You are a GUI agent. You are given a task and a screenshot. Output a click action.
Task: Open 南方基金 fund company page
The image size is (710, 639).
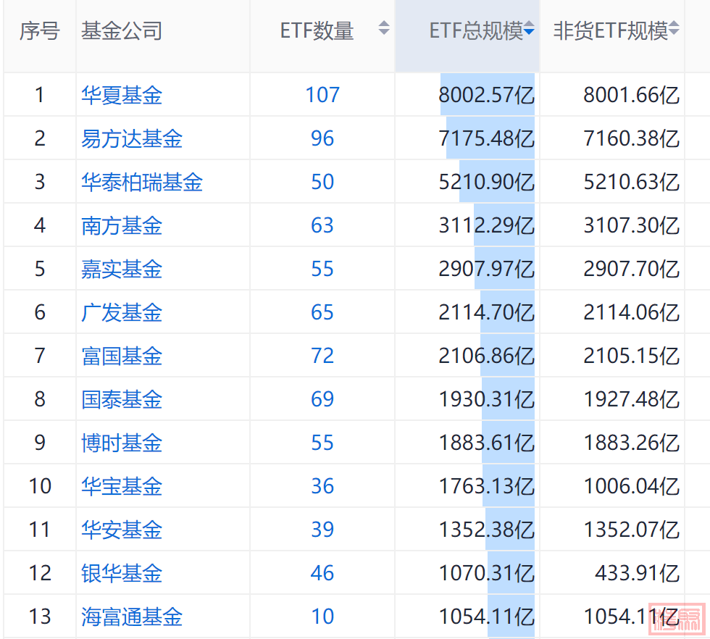pos(122,225)
